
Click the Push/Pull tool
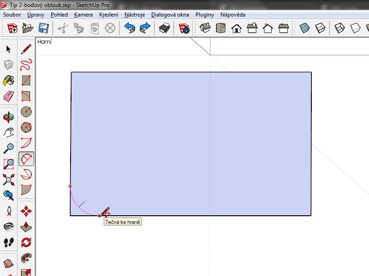tap(27, 227)
